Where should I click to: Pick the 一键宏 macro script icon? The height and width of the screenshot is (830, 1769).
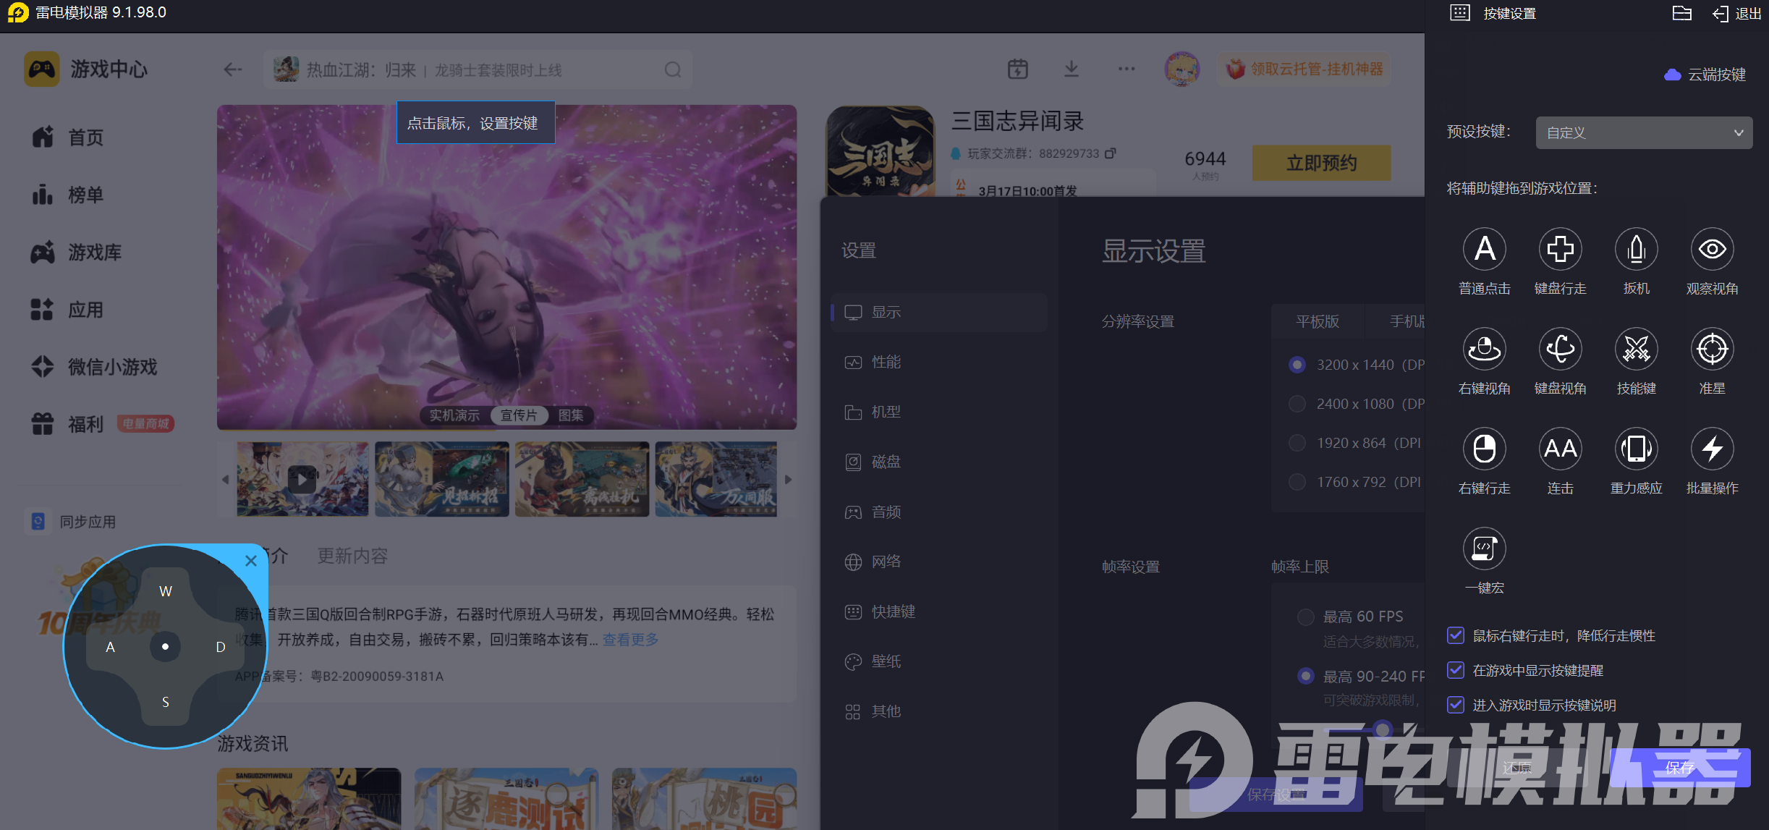(x=1484, y=549)
